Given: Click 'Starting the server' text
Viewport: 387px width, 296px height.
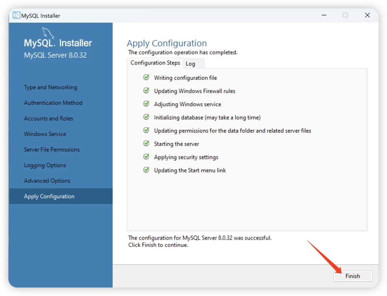Looking at the screenshot, I should [x=176, y=144].
